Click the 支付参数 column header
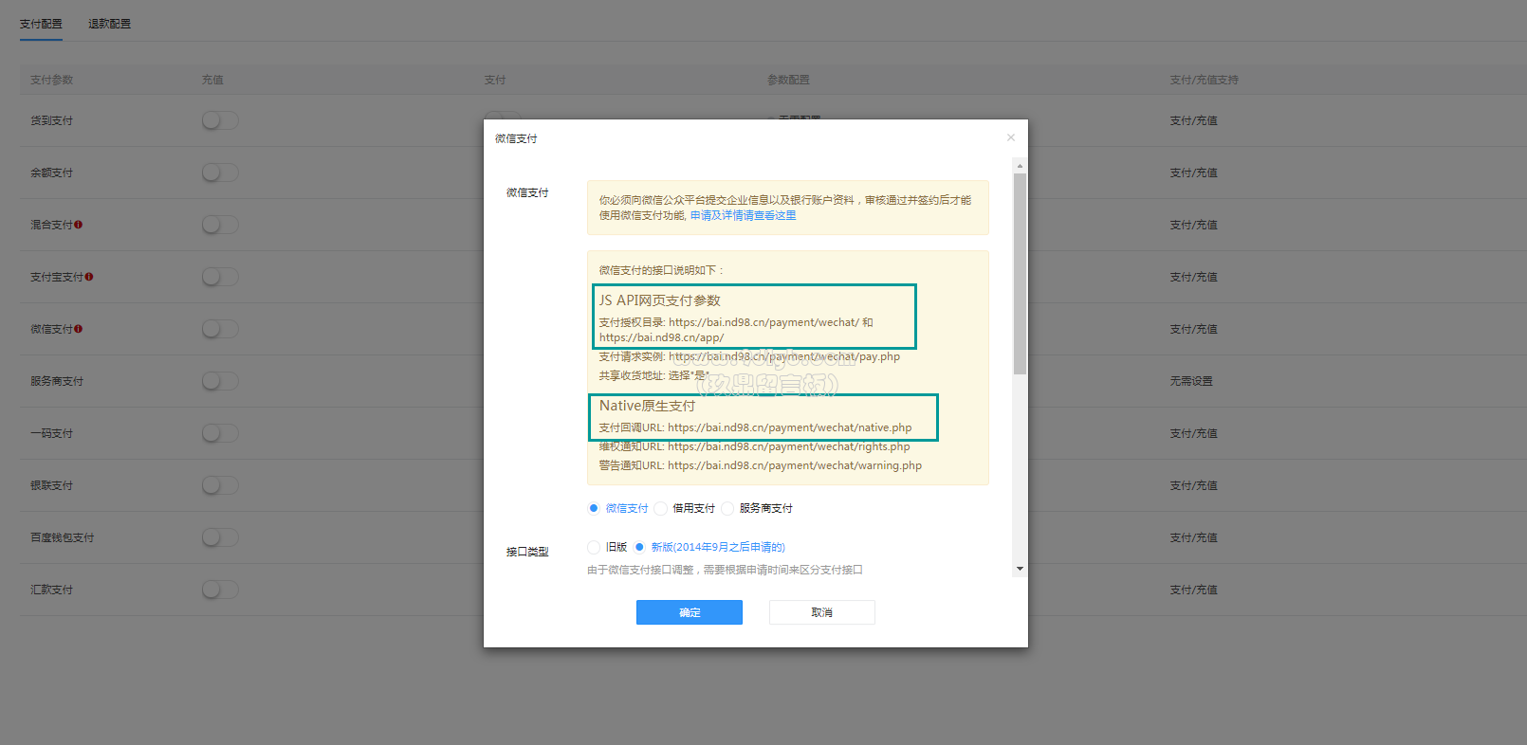 coord(51,80)
